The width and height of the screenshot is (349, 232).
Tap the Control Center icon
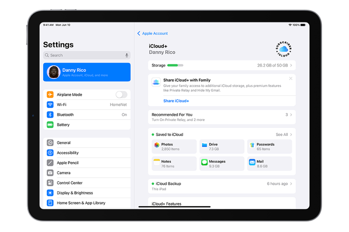[50, 183]
